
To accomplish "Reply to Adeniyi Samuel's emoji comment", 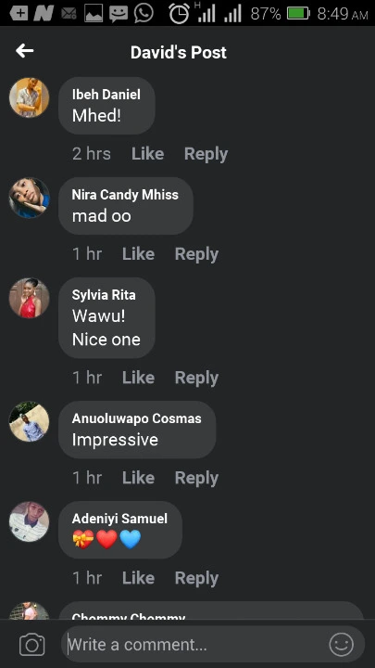I will (196, 578).
